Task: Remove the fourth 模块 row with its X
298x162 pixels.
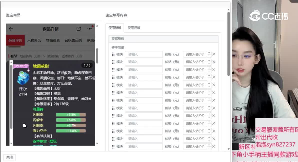Action: coord(214,77)
